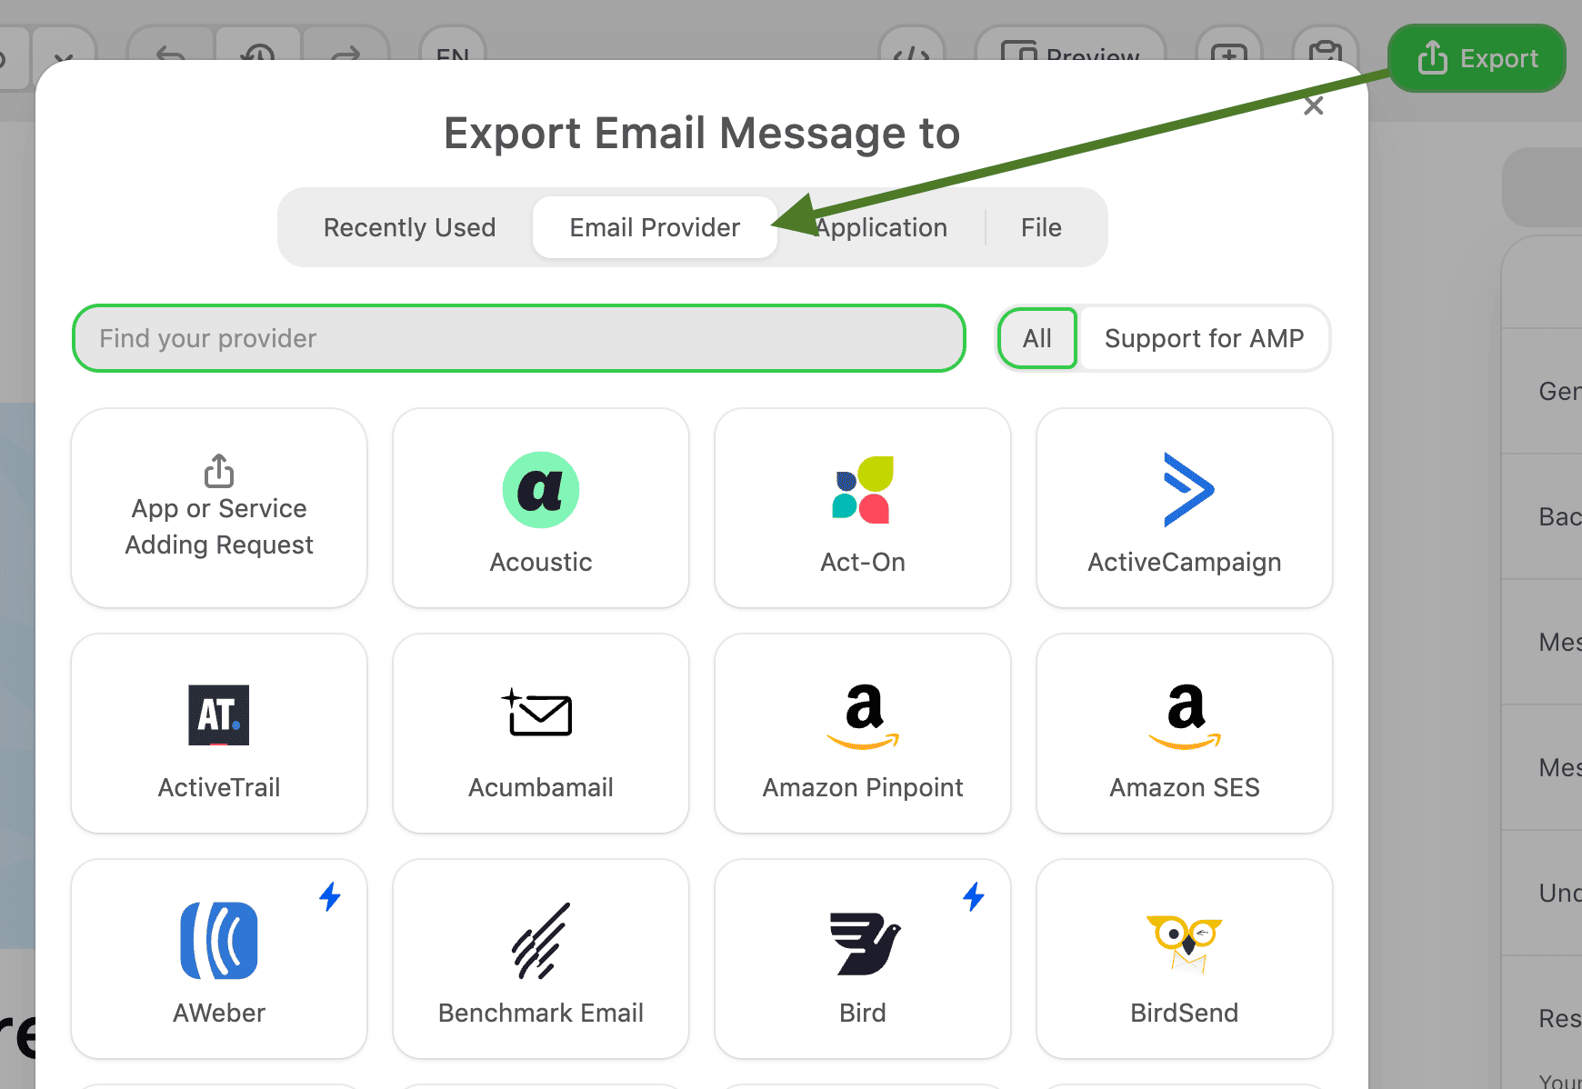Select the AWeber logo
Viewport: 1582px width, 1089px height.
click(x=219, y=941)
